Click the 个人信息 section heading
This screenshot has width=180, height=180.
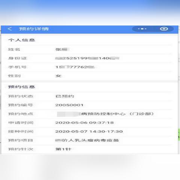[x=21, y=40]
